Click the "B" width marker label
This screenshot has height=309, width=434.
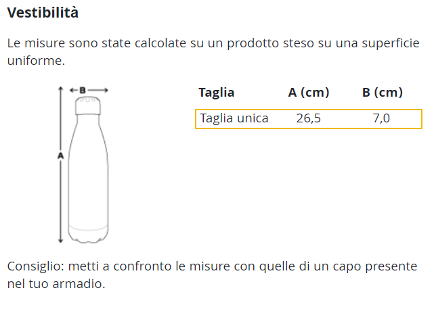pos(83,90)
